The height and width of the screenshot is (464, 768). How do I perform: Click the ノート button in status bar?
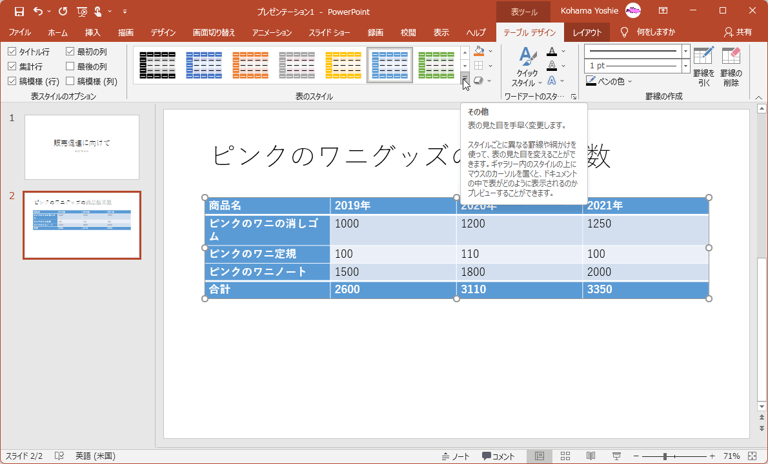pos(456,456)
